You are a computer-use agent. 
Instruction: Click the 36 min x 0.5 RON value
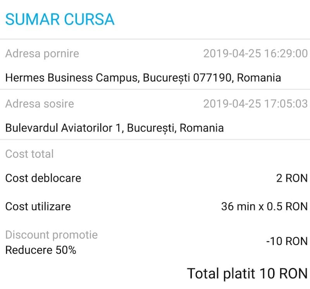[x=264, y=206]
